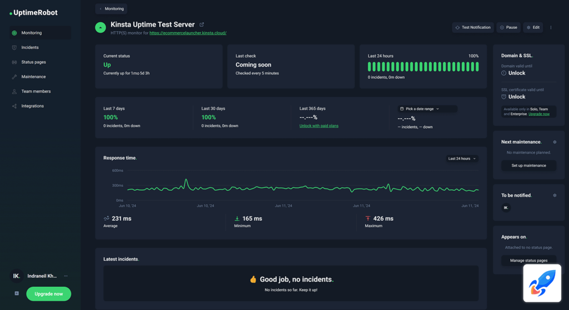
Task: Click the 165 ms minimum value
Action: [252, 218]
